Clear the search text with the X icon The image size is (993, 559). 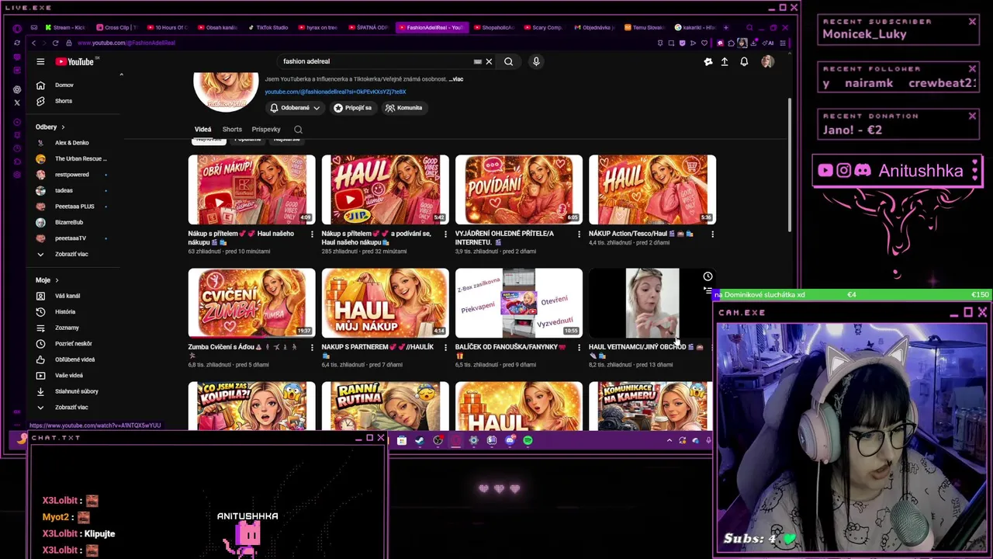(489, 61)
